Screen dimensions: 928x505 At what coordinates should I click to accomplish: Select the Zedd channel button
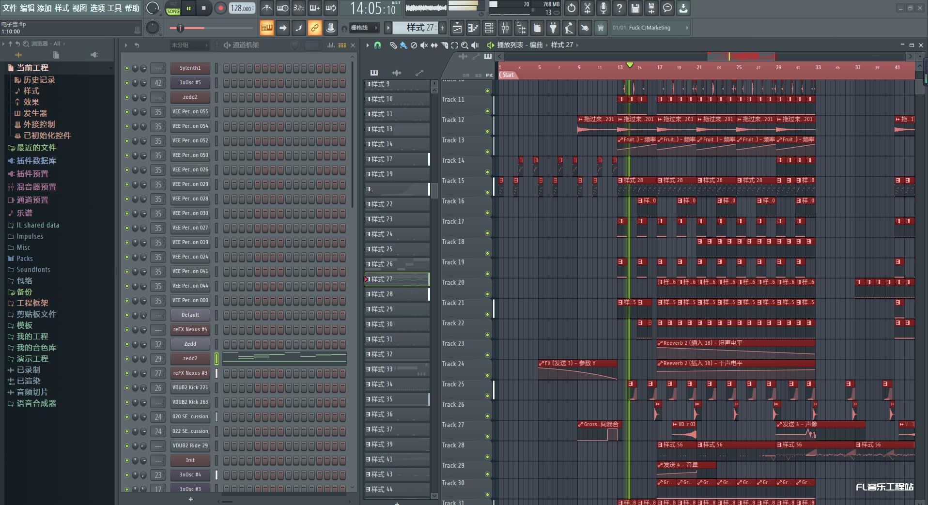pos(190,344)
